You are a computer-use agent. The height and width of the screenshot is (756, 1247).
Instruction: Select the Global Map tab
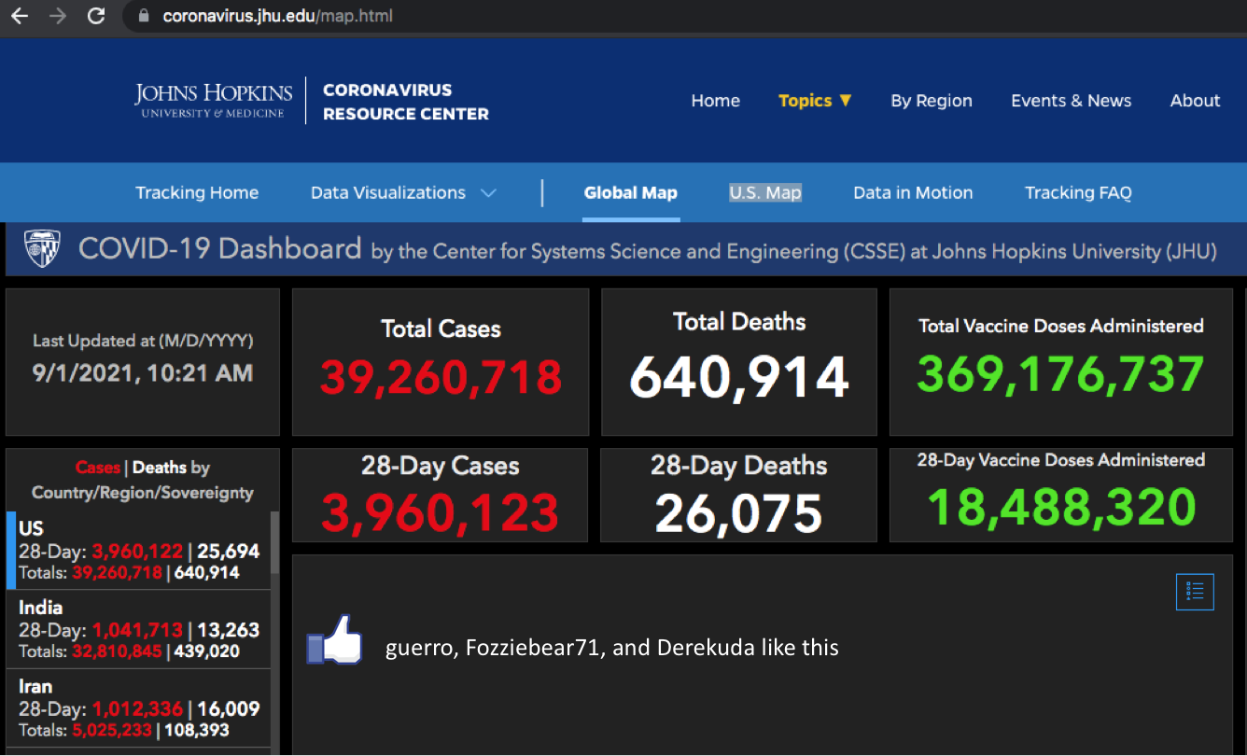[631, 193]
